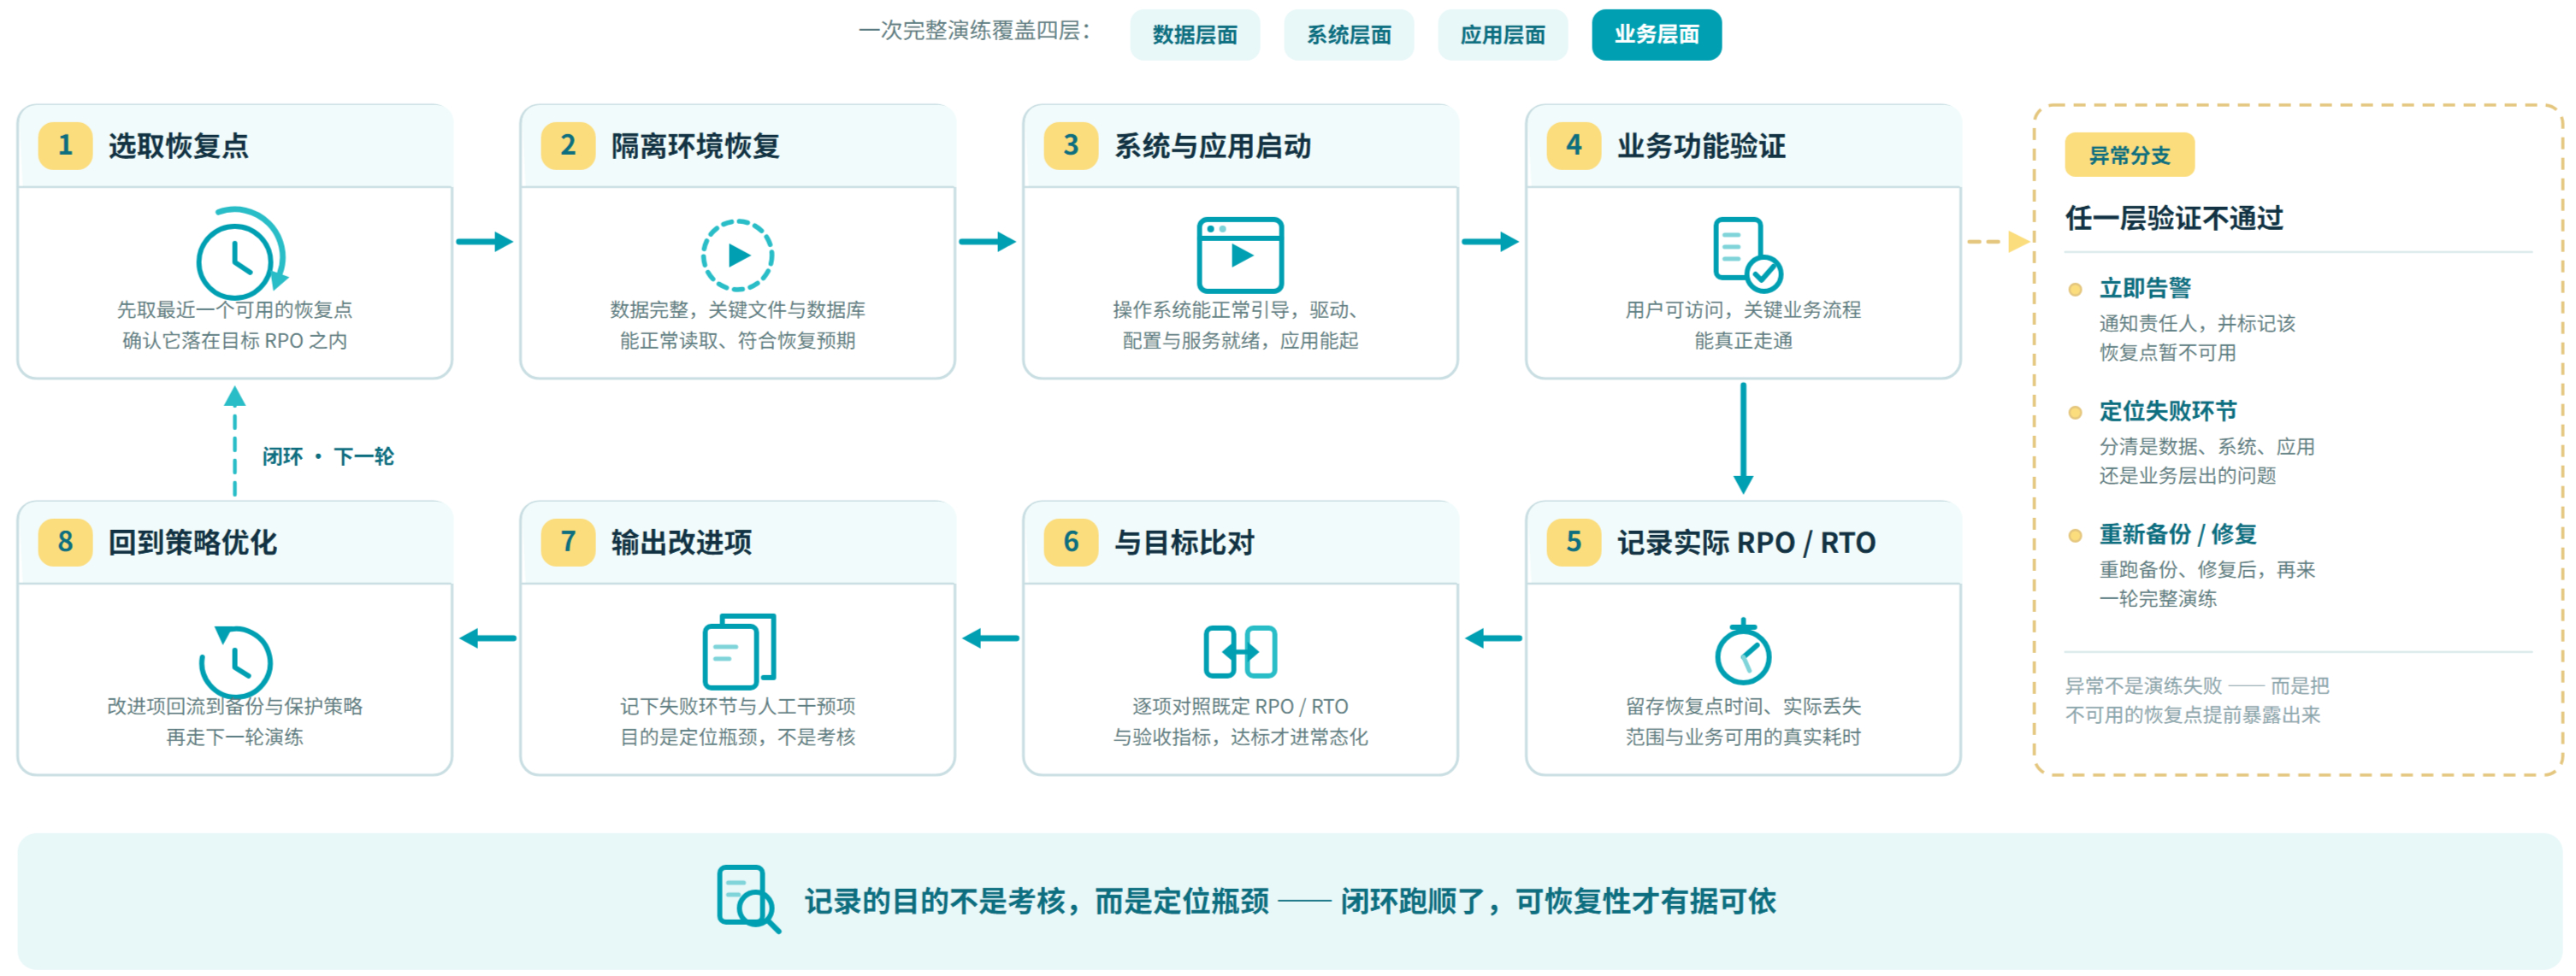Click the 隔离环境恢复 heading
The width and height of the screenshot is (2576, 976).
[x=695, y=146]
